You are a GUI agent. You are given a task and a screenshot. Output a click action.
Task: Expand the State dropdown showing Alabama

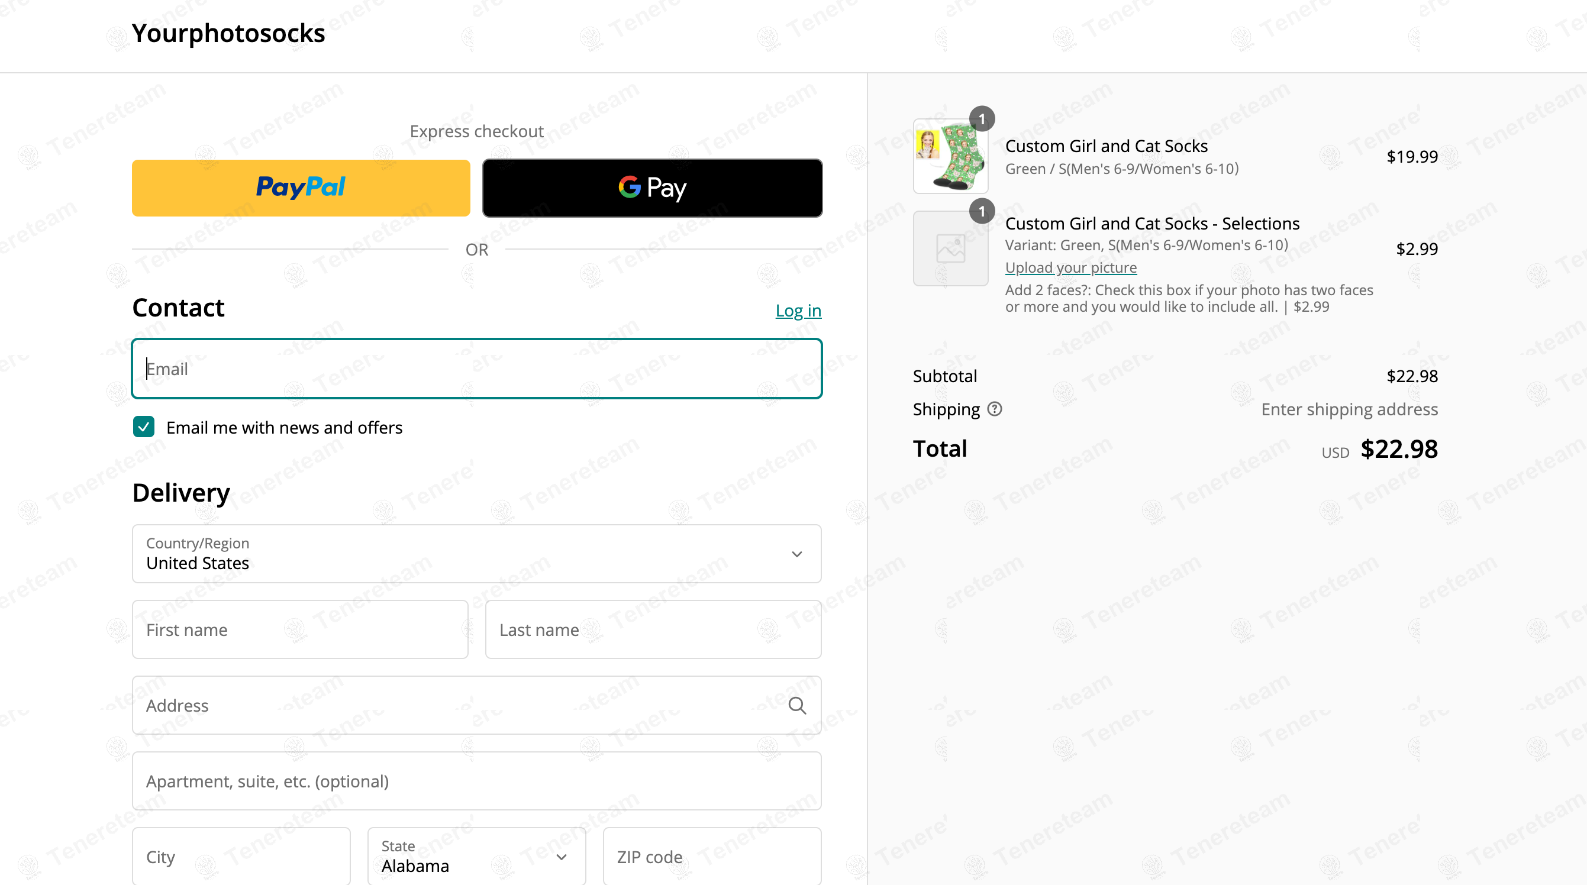coord(476,857)
